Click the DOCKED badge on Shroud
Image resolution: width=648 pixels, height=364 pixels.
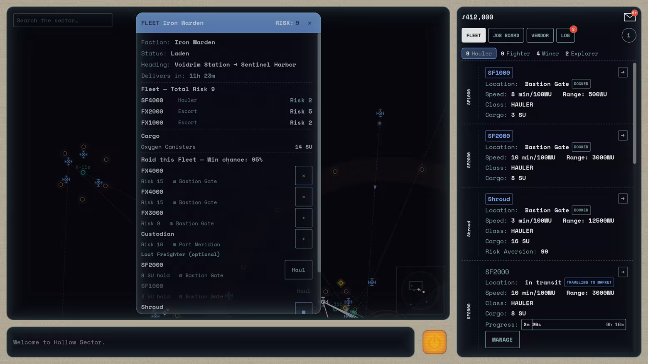[581, 210]
